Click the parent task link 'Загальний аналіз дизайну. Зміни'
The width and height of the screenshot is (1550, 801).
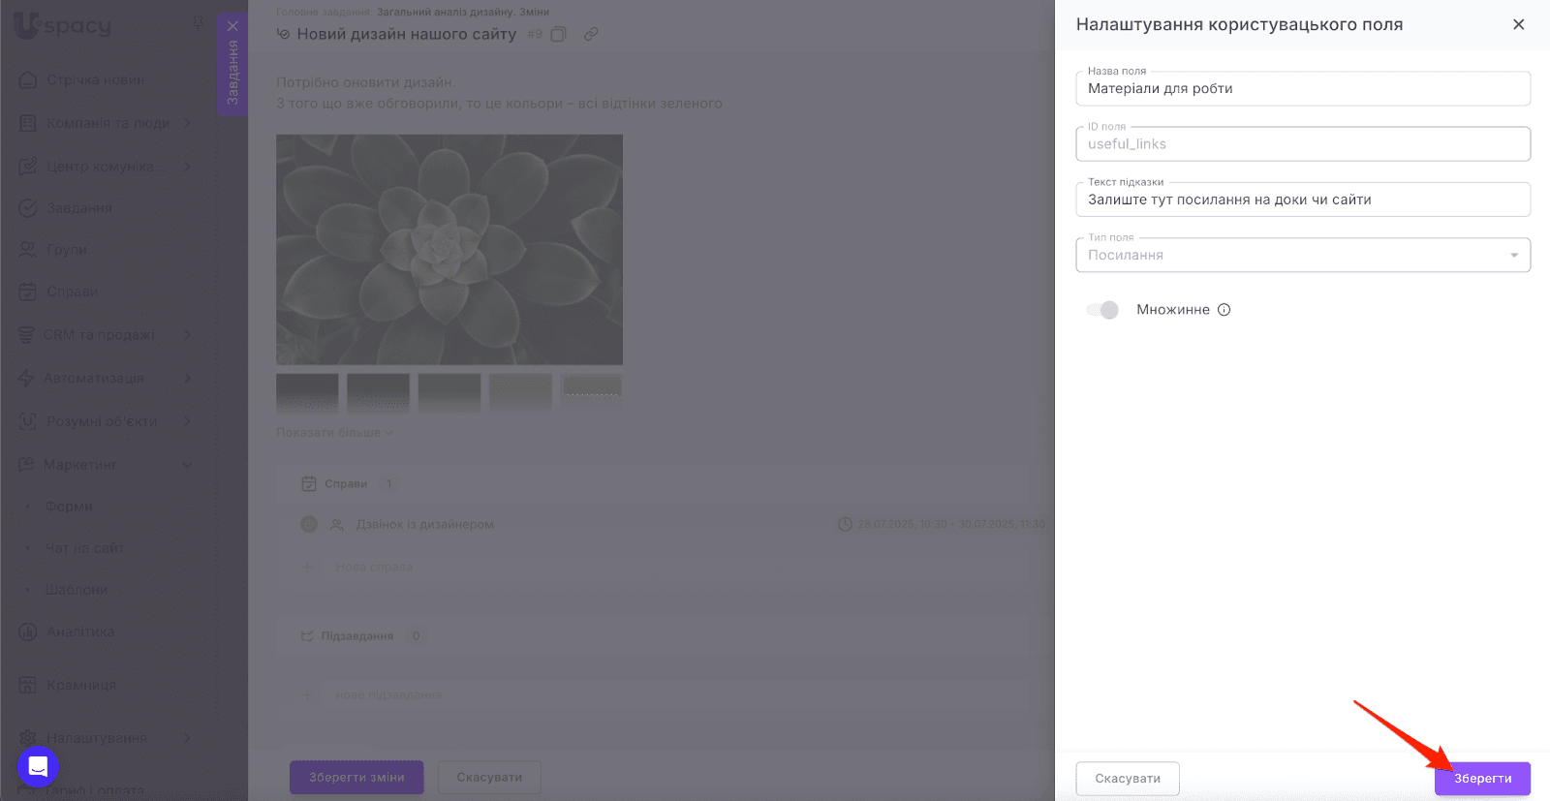coord(463,13)
